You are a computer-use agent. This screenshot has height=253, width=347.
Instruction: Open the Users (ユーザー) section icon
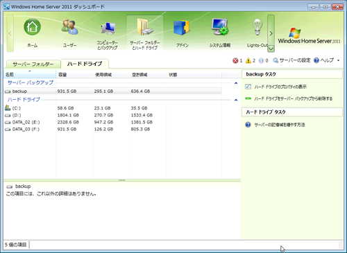(x=69, y=27)
